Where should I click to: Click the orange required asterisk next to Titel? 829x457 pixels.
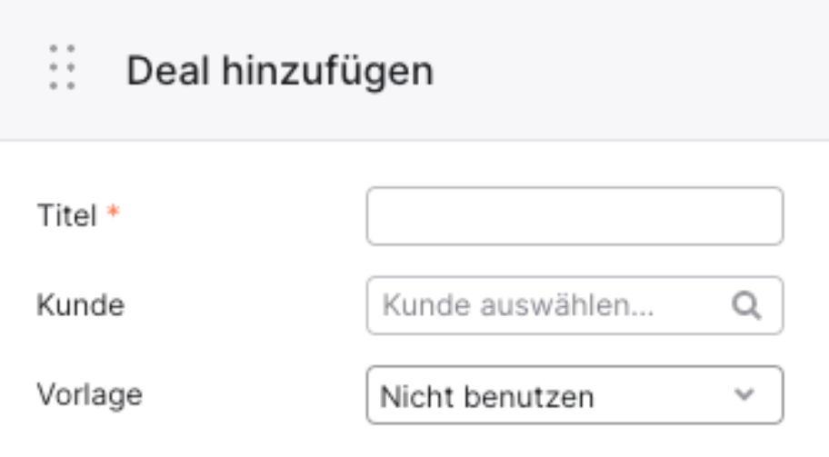coord(113,212)
